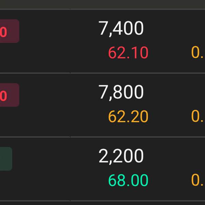Click the gray header bar at top

[102, 4]
